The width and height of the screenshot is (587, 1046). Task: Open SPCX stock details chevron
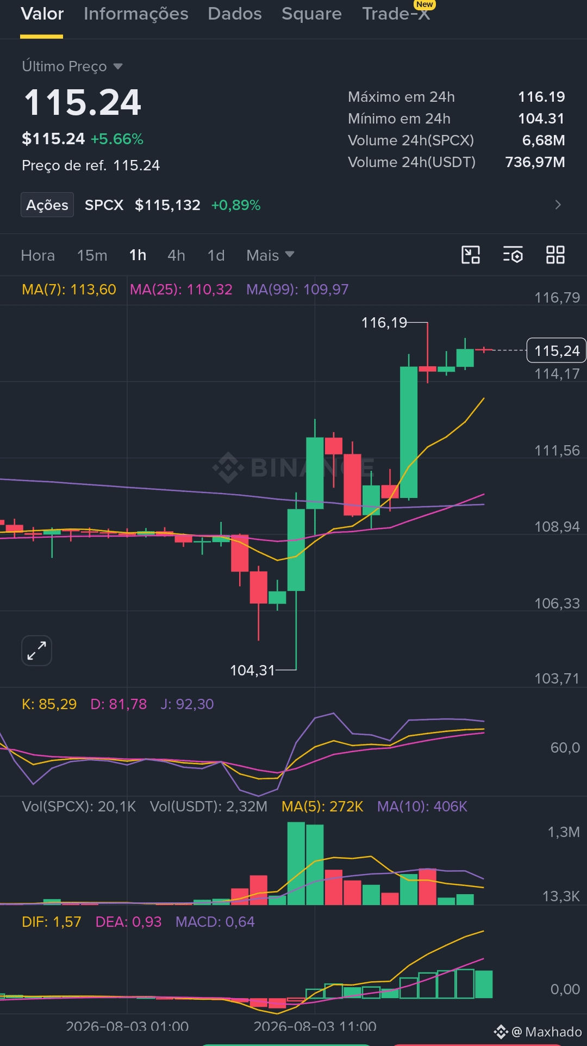coord(558,205)
